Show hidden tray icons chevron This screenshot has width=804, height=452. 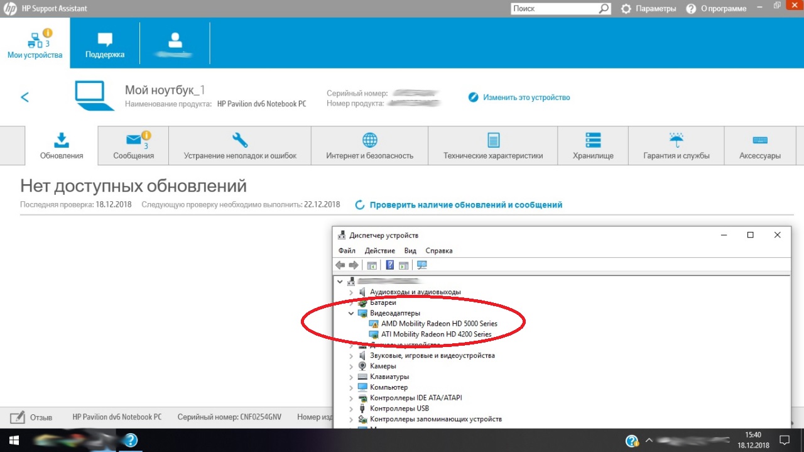pyautogui.click(x=649, y=440)
